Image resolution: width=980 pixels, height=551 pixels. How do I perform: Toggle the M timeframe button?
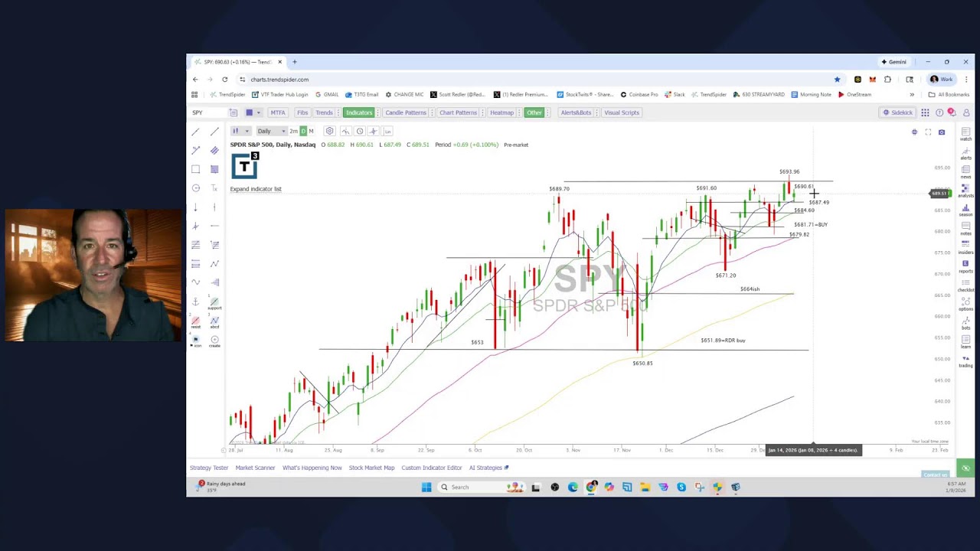(311, 131)
